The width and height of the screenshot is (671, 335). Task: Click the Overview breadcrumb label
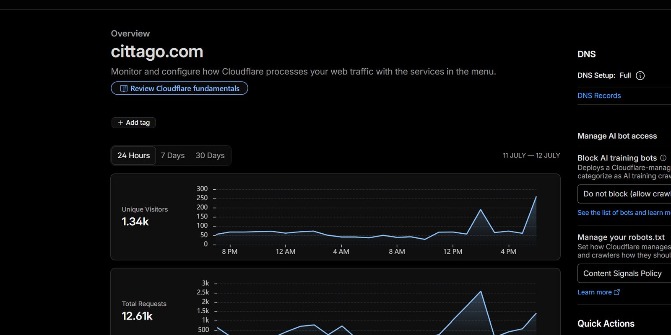[130, 33]
